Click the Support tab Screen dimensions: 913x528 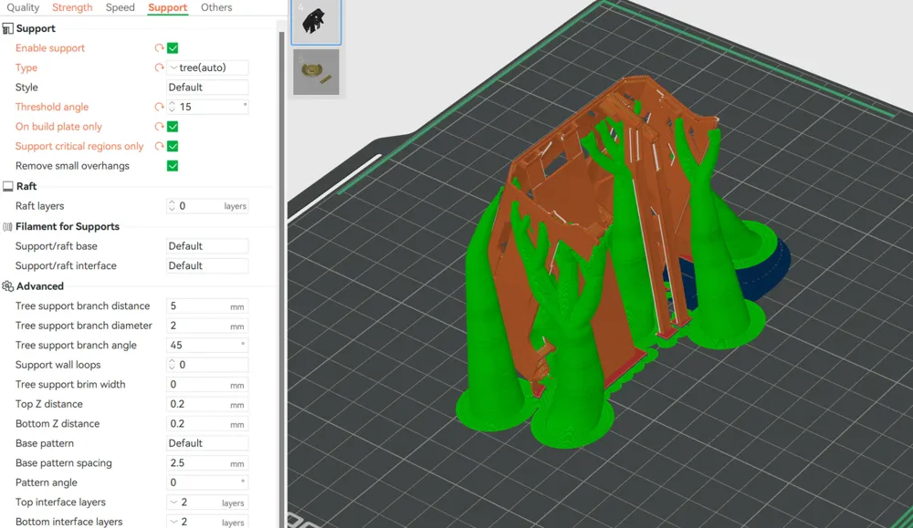click(168, 7)
